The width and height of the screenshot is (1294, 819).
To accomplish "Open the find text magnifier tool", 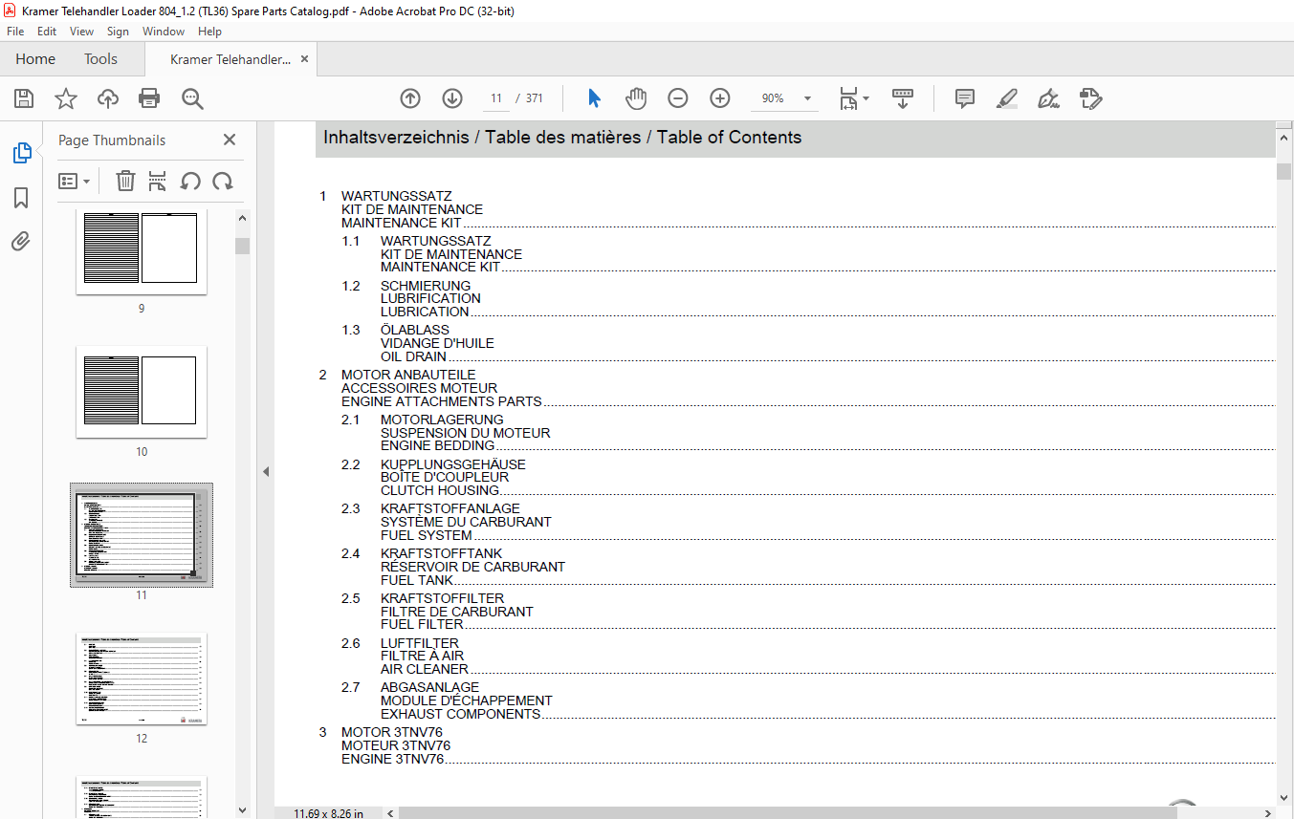I will click(192, 98).
